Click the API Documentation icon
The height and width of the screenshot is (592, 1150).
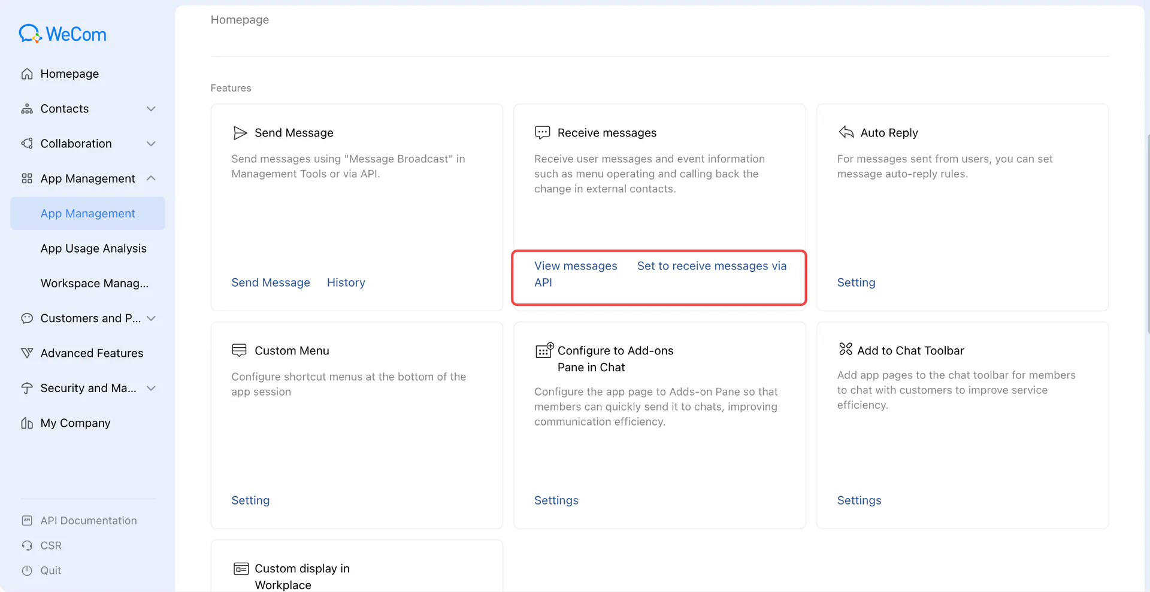point(27,521)
